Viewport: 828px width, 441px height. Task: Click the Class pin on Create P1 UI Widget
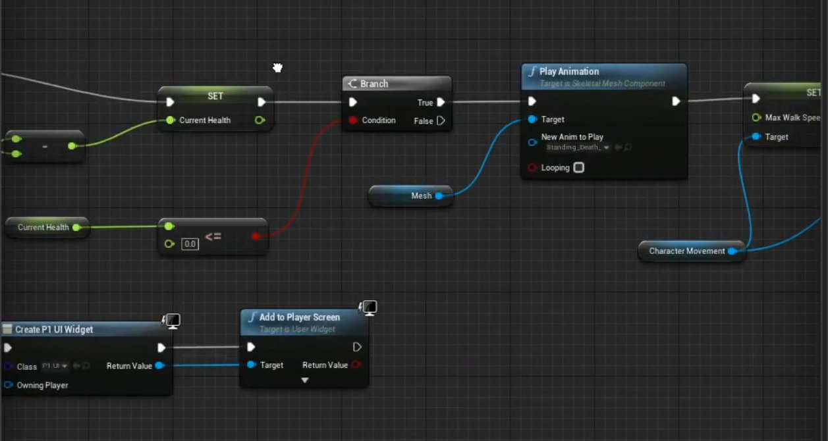8,366
